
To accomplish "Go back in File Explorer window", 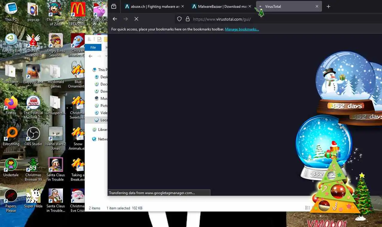I will 90,56.
